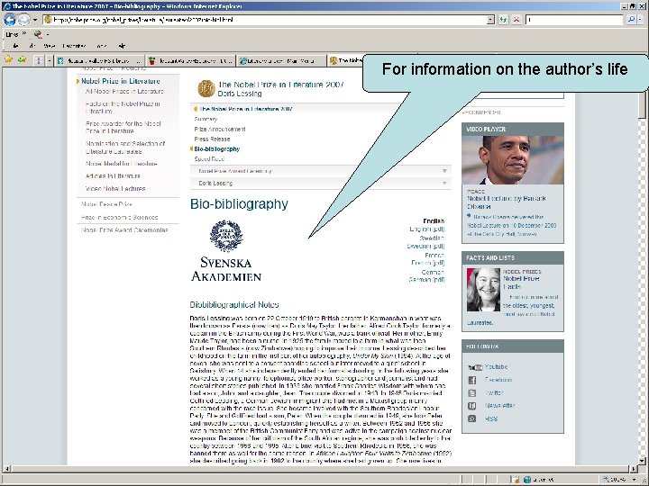Open the Press Release link
Screen dimensions: 649x486
click(x=212, y=139)
